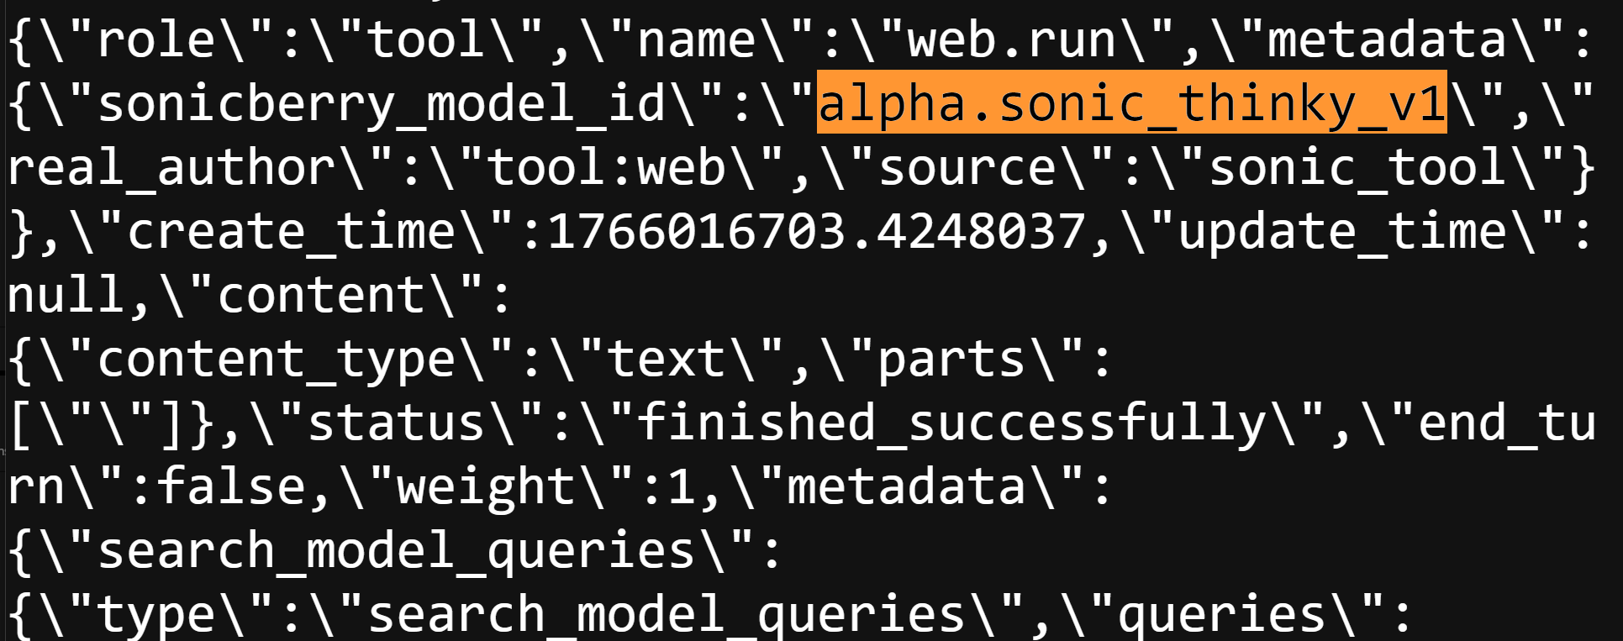Click the "type" key on last line
Screen dimensions: 1623x641
[x=156, y=614]
